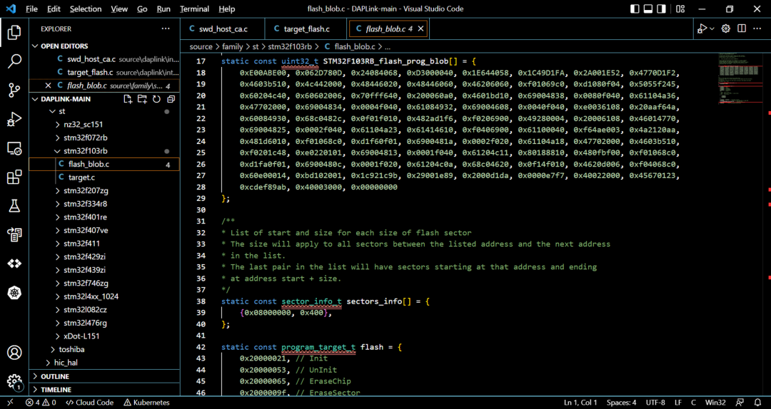Refresh the explorer file tree
Viewport: 771px width, 409px height.
coord(156,99)
